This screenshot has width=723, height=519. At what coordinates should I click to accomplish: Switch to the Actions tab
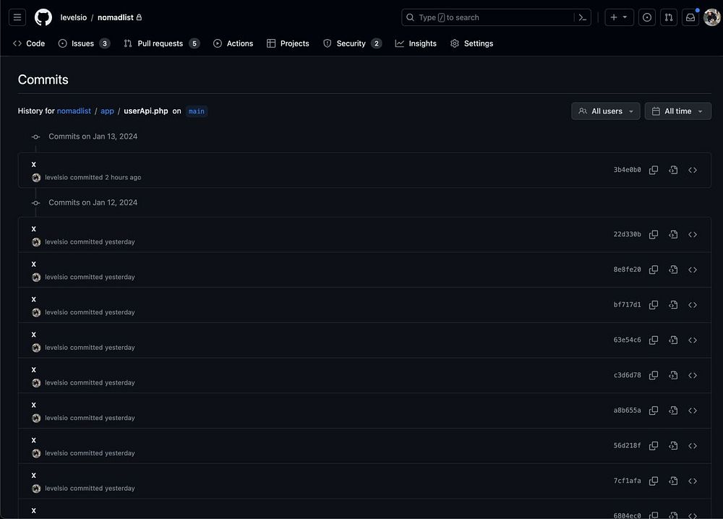click(x=234, y=43)
